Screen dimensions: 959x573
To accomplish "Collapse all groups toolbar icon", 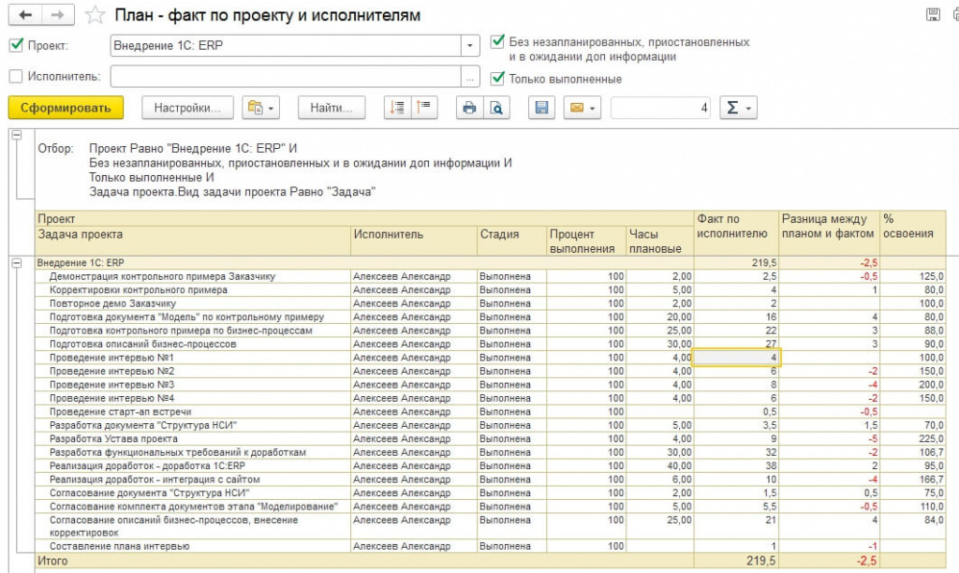I will point(424,109).
